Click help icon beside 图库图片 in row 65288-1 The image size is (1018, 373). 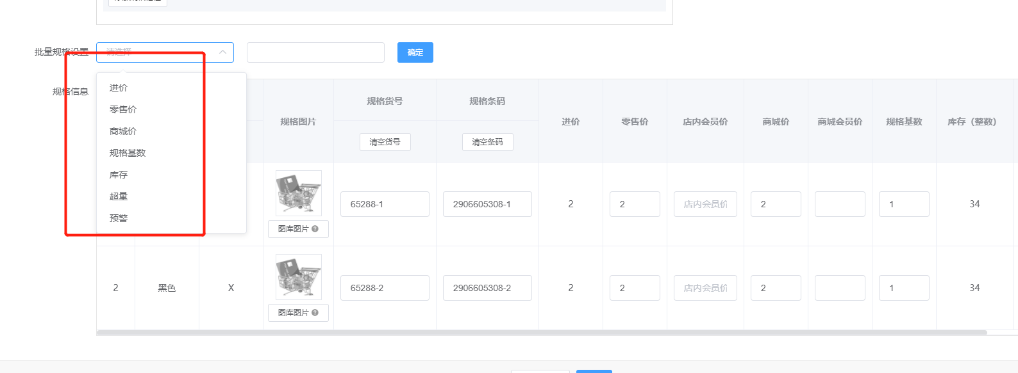[x=315, y=229]
